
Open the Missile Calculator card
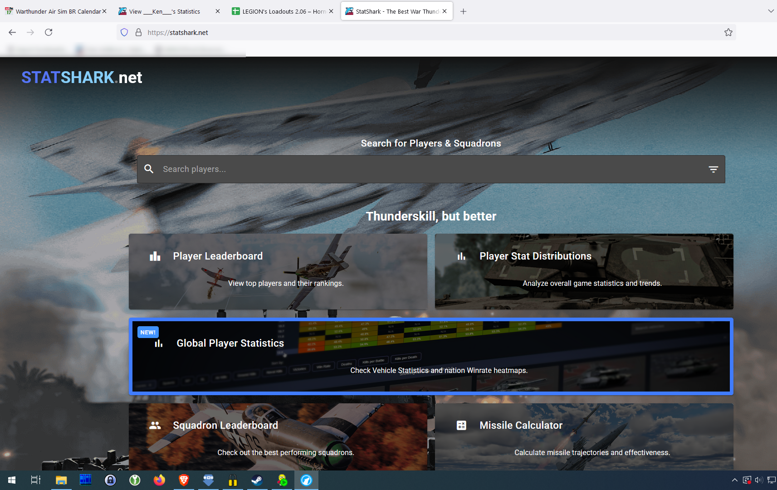584,437
